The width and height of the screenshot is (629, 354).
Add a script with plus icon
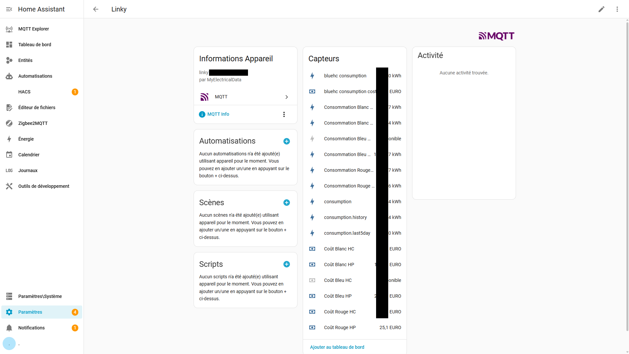(286, 264)
